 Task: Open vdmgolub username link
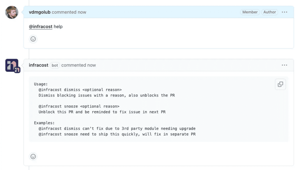pos(40,12)
